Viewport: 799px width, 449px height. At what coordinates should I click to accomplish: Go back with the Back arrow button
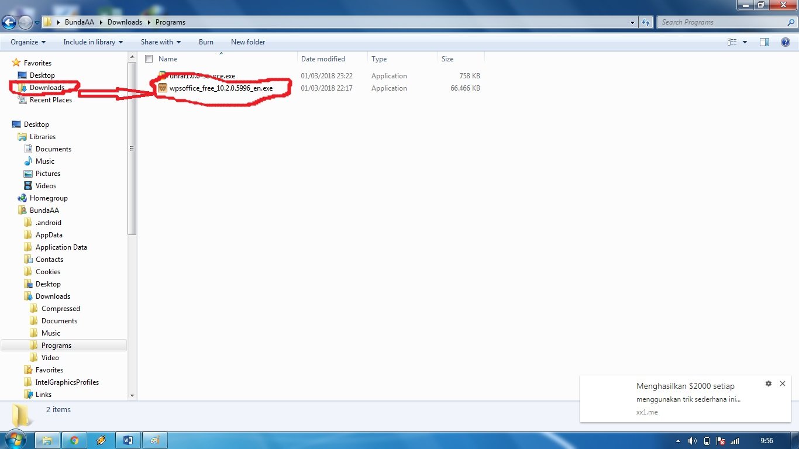tap(9, 22)
